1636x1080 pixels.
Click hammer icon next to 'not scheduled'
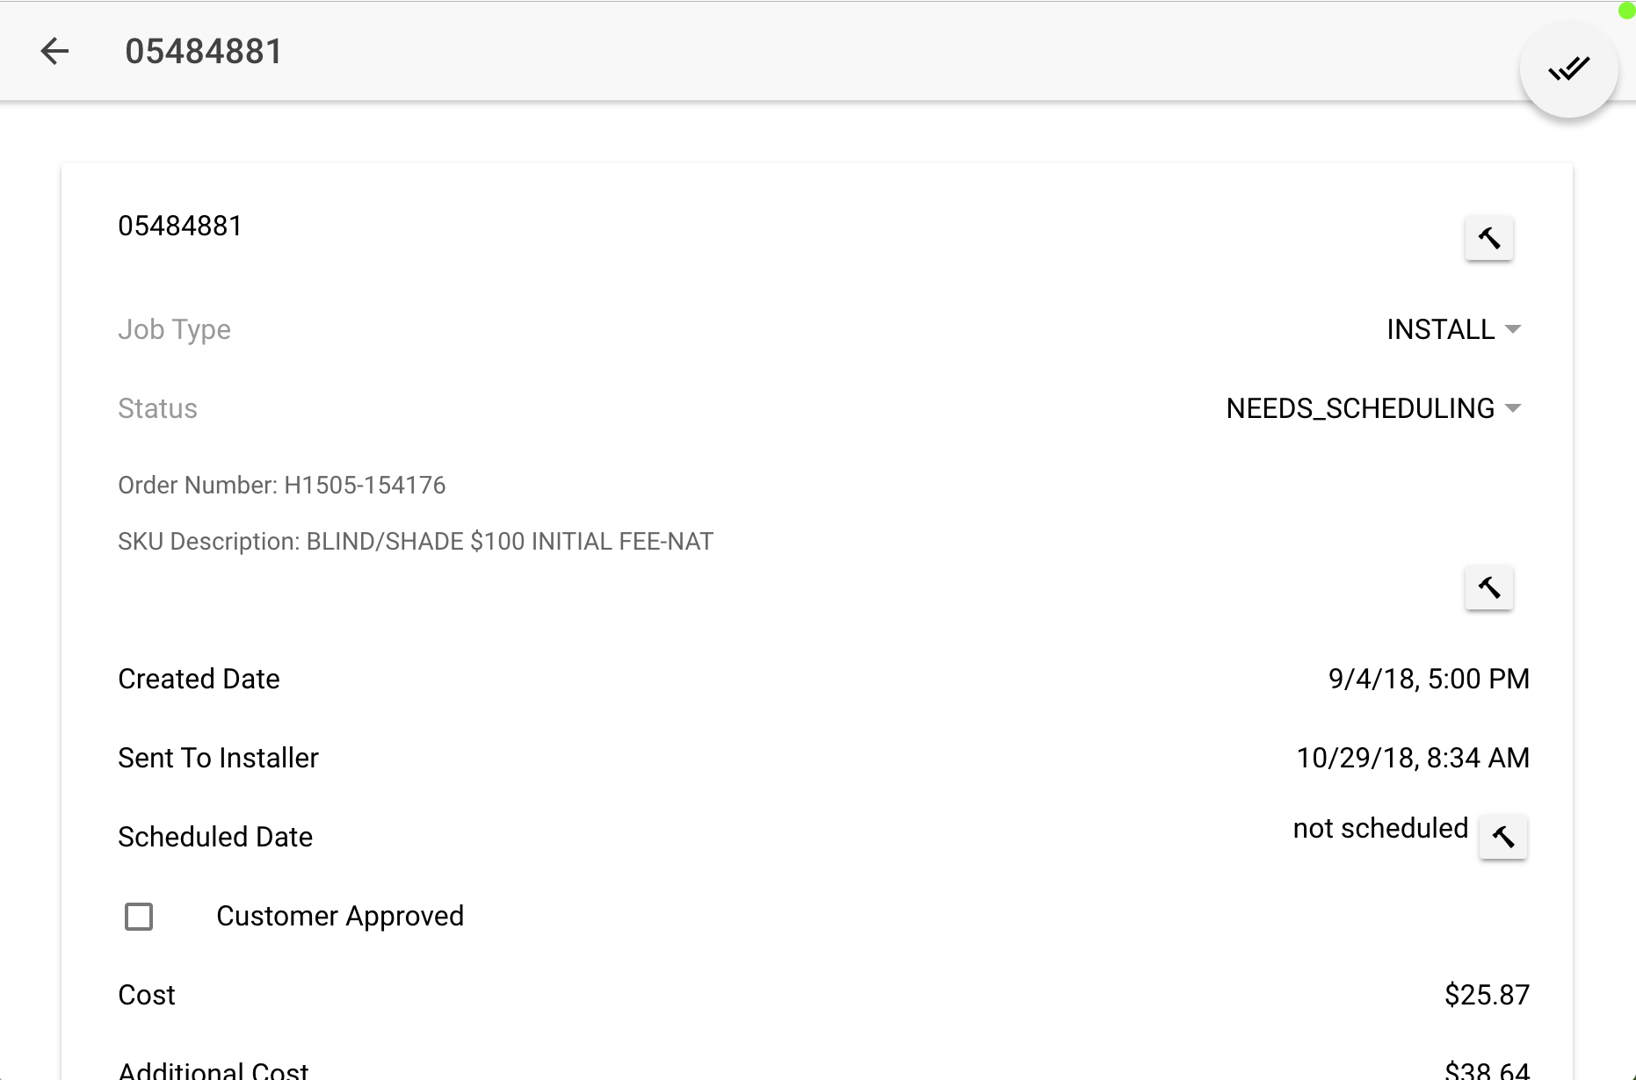1502,837
